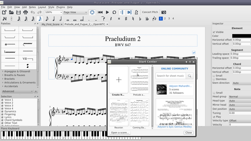
Task: Select half note duration
Action: [61, 19]
